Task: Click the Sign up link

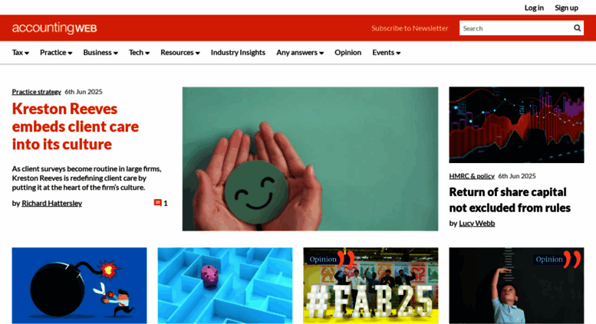Action: 566,8
